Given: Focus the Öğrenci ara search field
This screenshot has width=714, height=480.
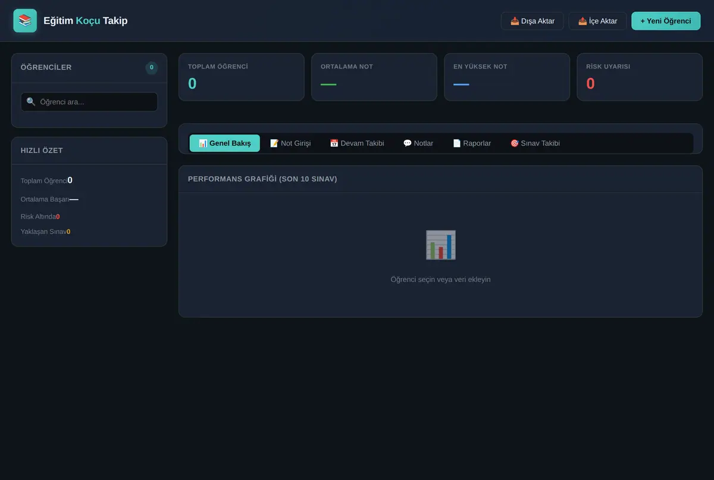Looking at the screenshot, I should (x=89, y=102).
